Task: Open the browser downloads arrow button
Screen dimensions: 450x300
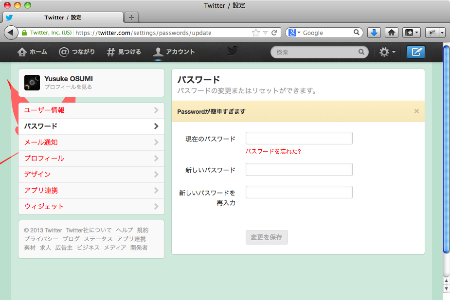Action: tap(374, 33)
